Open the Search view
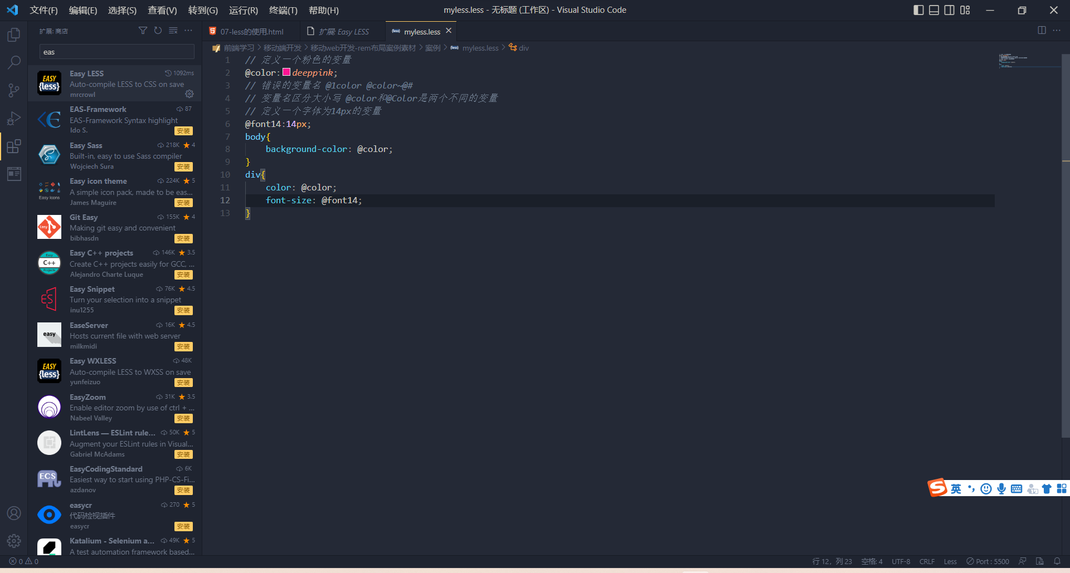1070x573 pixels. pyautogui.click(x=13, y=62)
